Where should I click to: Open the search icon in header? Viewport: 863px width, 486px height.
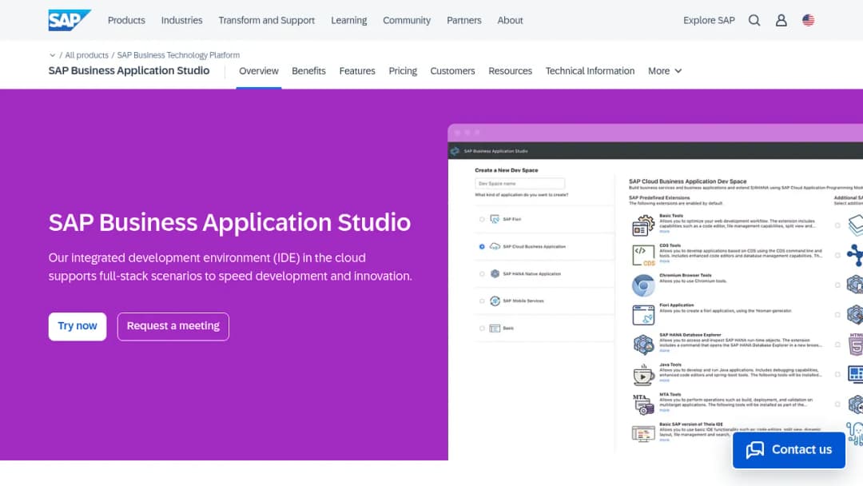[x=754, y=20]
